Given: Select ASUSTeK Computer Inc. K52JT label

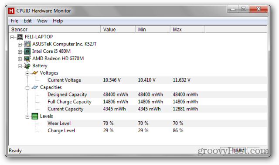Looking at the screenshot, I should [x=65, y=44].
